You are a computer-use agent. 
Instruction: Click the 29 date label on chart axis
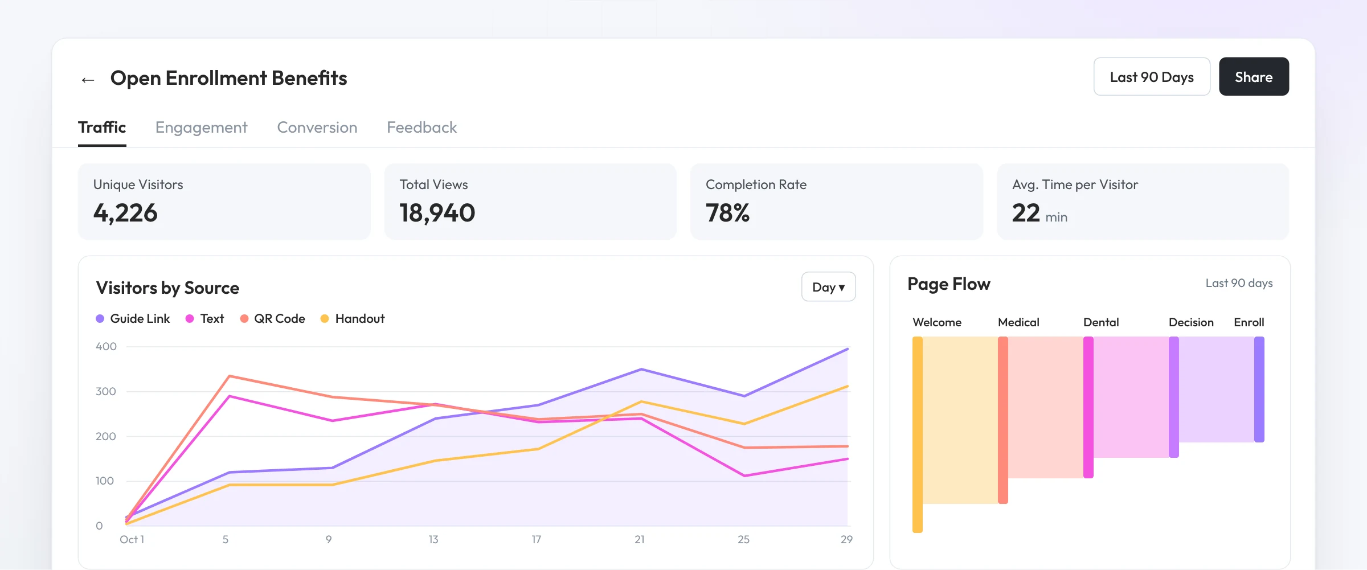pos(846,539)
